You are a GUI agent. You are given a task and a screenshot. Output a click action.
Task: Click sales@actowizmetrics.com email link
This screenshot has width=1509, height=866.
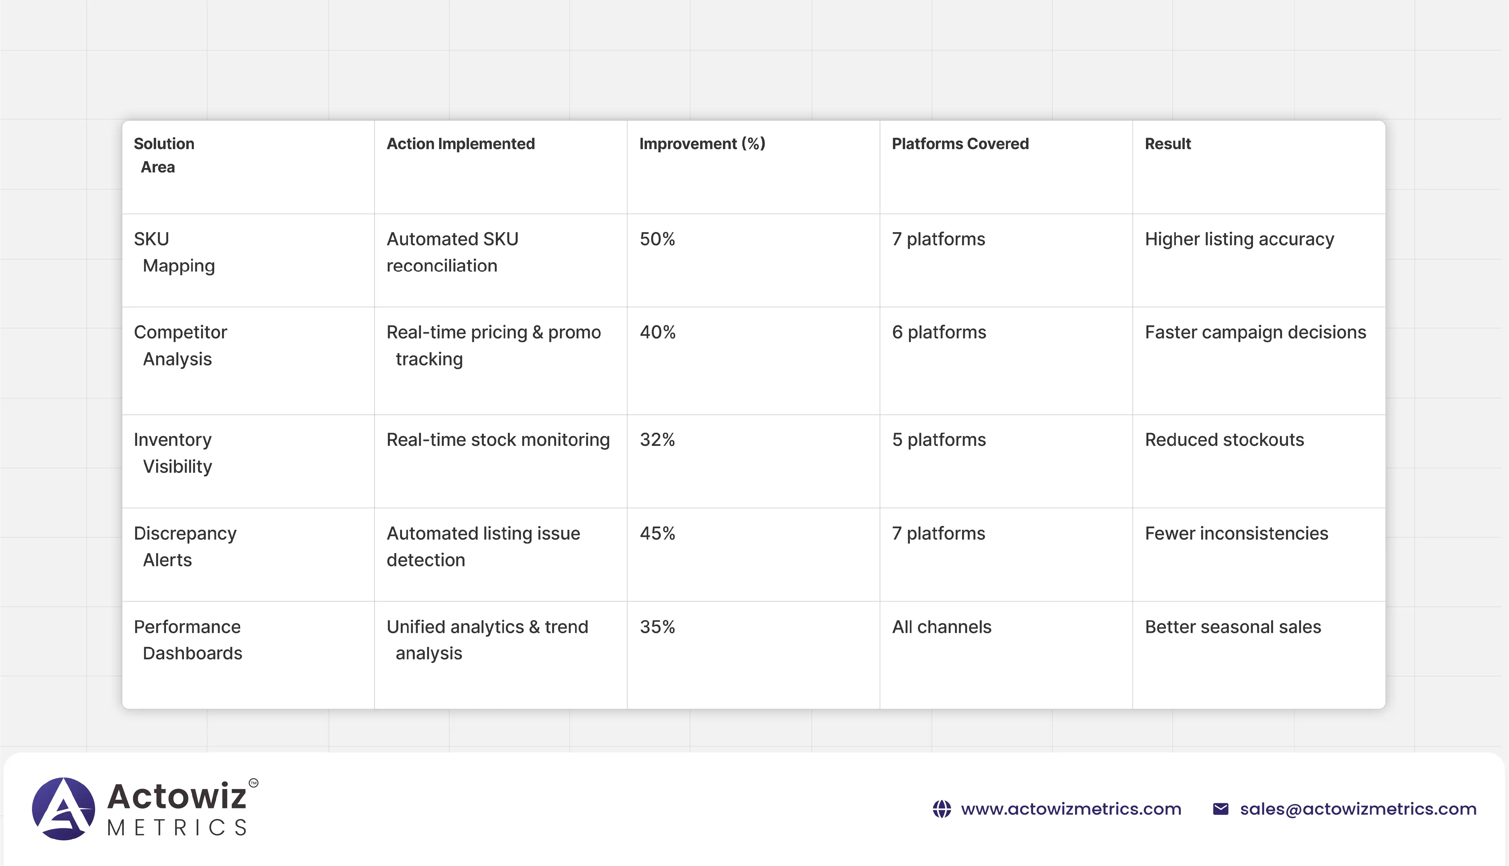click(1358, 809)
